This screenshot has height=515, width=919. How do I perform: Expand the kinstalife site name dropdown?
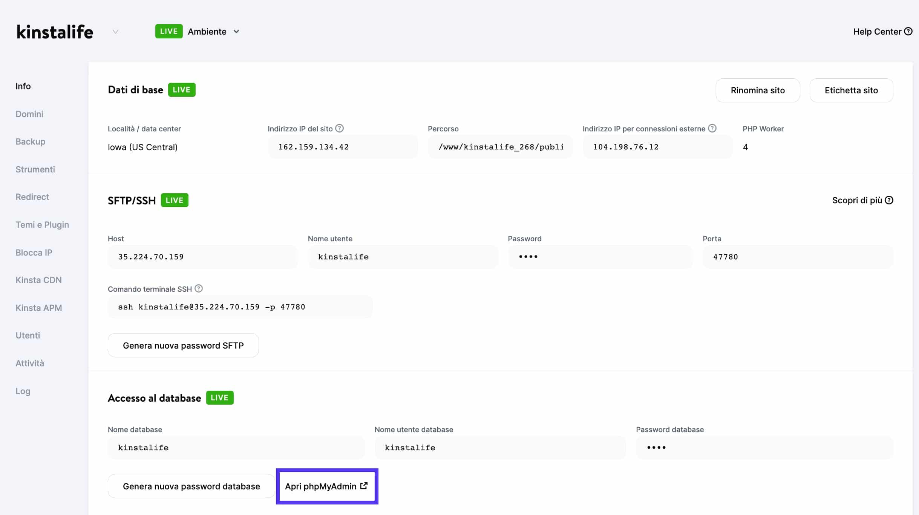115,31
